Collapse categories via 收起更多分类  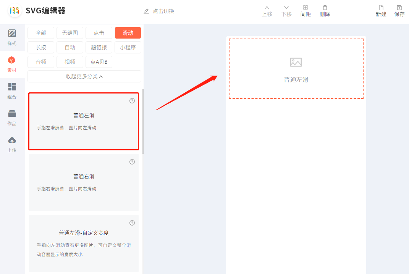pos(84,76)
